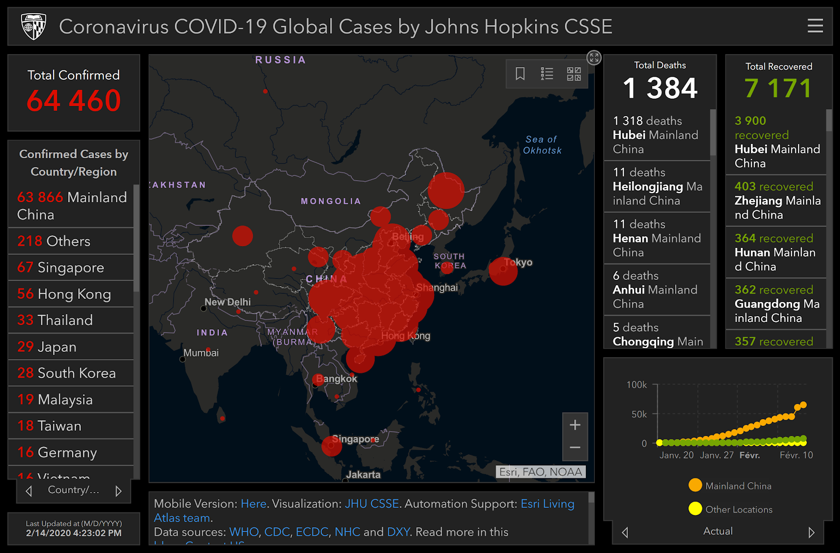840x553 pixels.
Task: Open the WHO data source link
Action: click(x=244, y=532)
